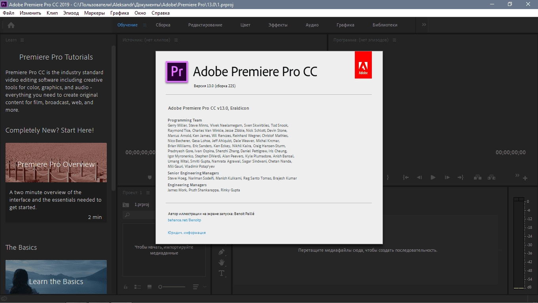Viewport: 538px width, 303px height.
Task: Switch Project panel to list view
Action: coord(138,287)
